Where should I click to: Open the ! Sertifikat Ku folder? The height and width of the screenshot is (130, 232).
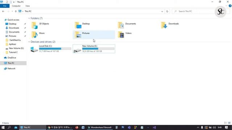14,40
